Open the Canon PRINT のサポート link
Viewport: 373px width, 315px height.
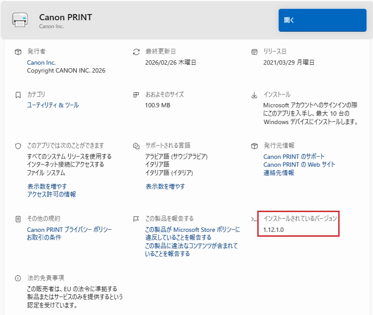click(294, 157)
